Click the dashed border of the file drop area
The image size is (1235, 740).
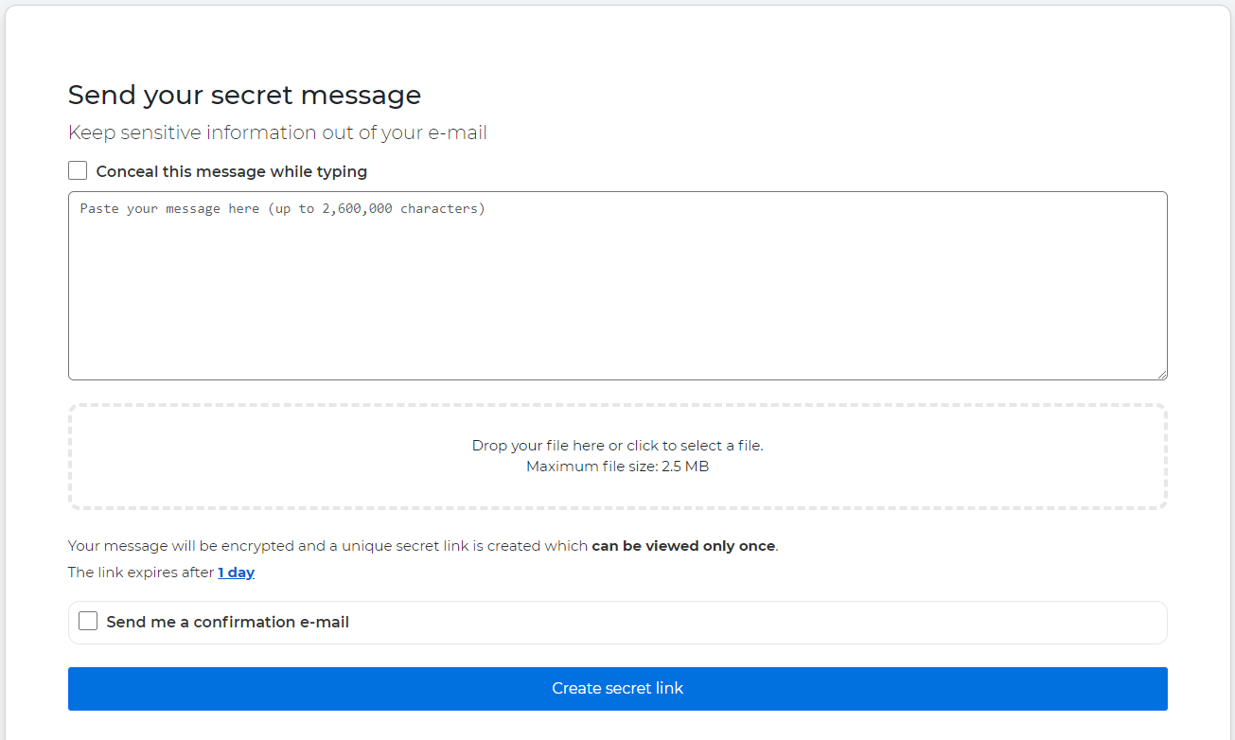pos(617,406)
